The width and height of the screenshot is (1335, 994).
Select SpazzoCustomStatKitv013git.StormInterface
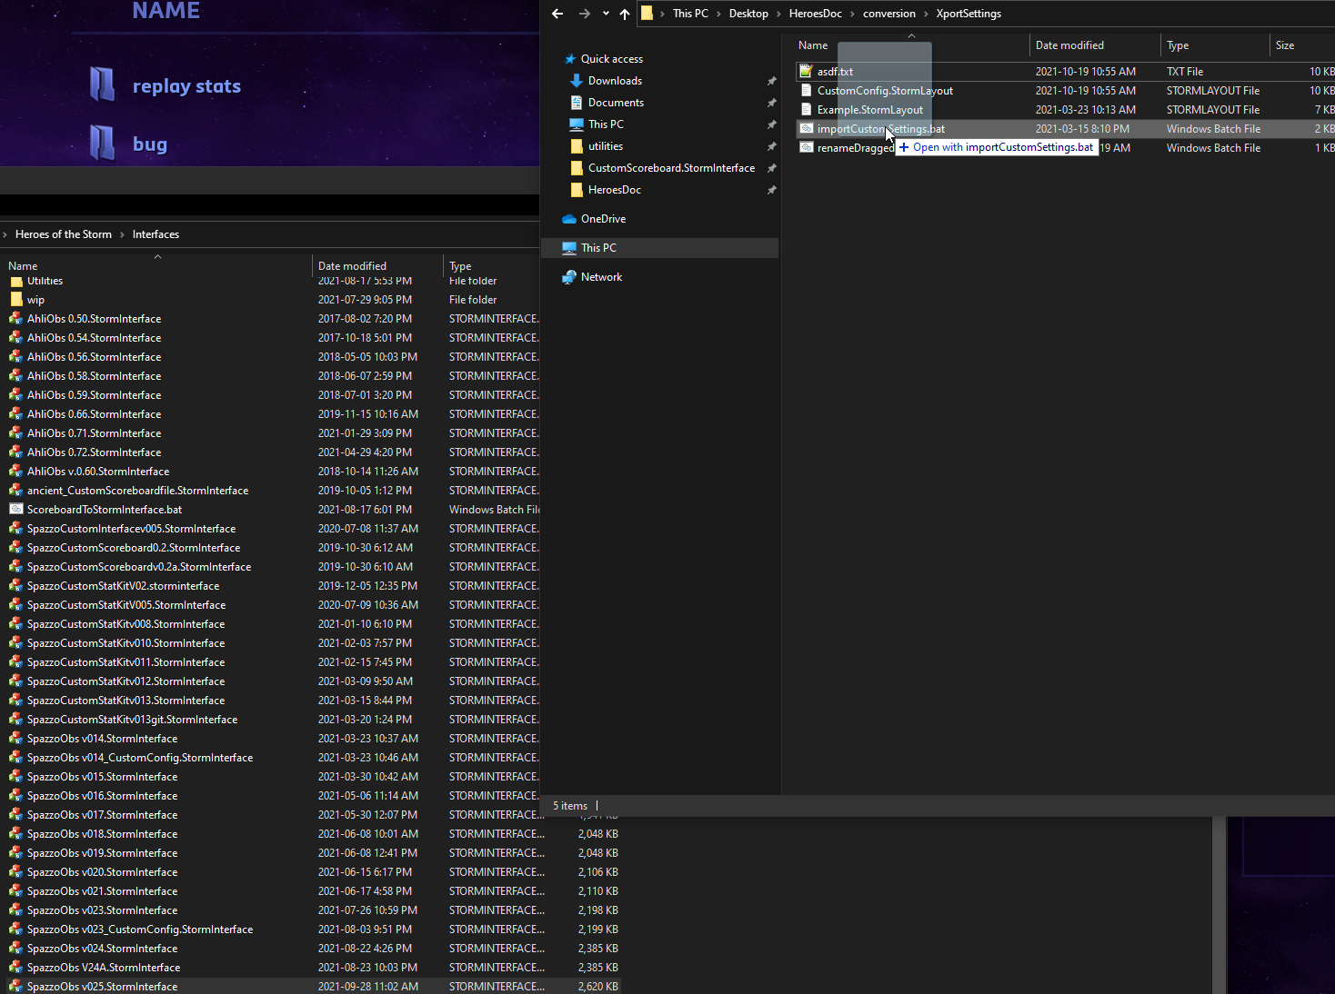pos(132,720)
